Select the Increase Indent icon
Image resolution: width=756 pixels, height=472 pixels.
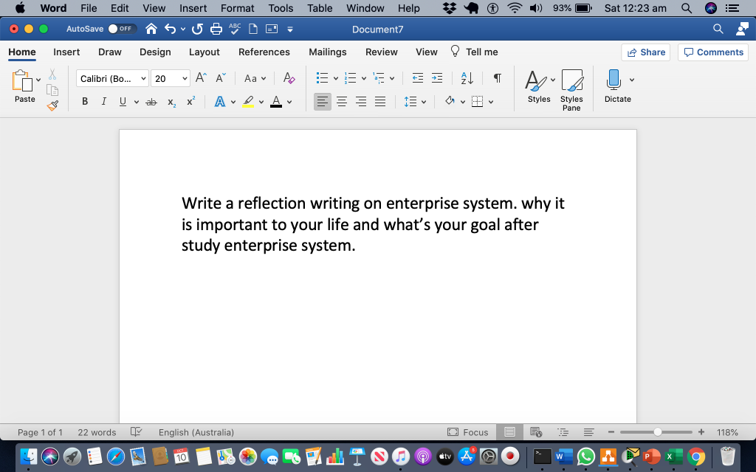(x=437, y=77)
